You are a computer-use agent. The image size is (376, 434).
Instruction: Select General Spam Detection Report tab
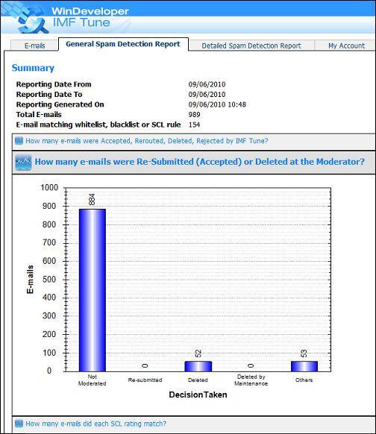tap(123, 44)
